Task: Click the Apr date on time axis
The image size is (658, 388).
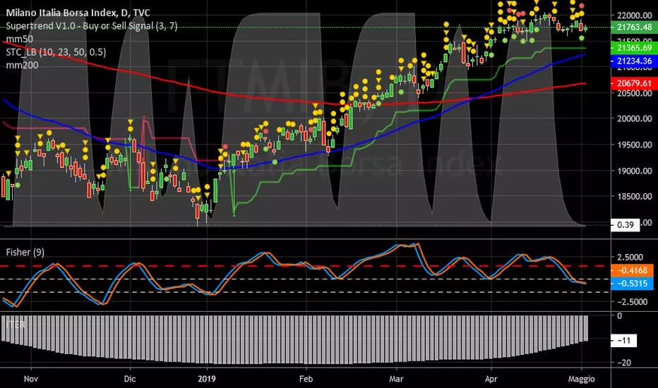Action: coord(491,379)
